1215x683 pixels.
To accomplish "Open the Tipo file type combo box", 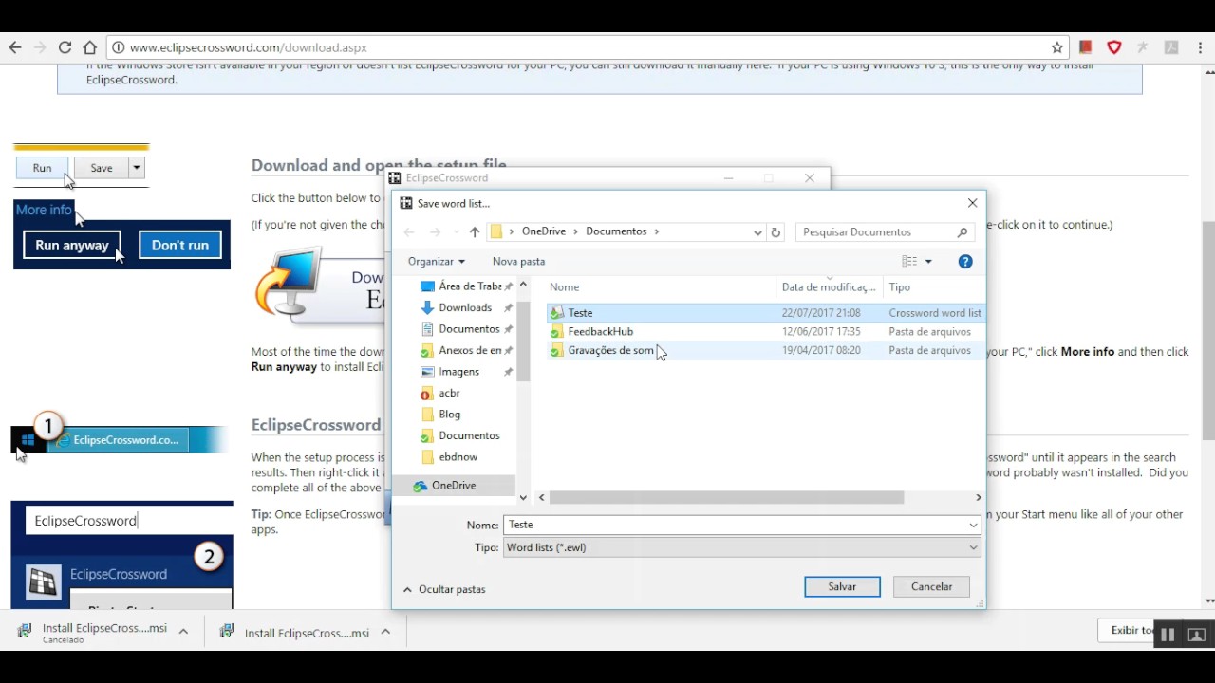I will (742, 547).
